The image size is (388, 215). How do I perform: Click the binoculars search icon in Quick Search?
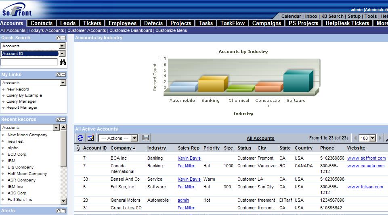(x=63, y=62)
